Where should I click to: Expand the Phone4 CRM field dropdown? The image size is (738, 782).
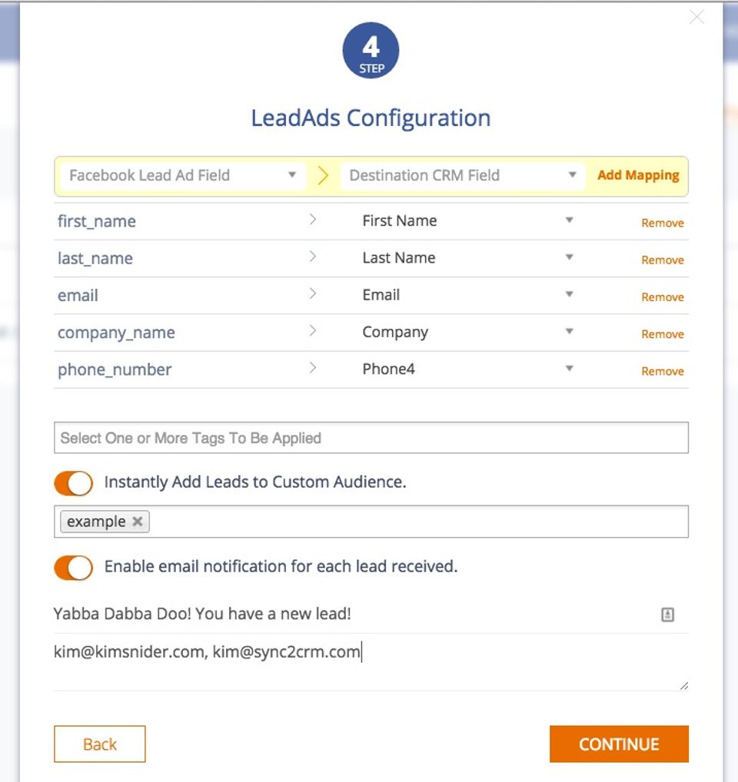[569, 369]
